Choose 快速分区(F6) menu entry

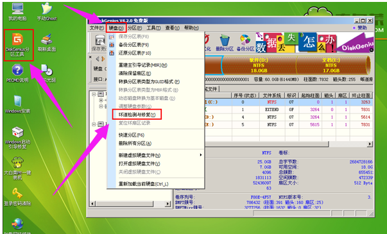click(155, 135)
